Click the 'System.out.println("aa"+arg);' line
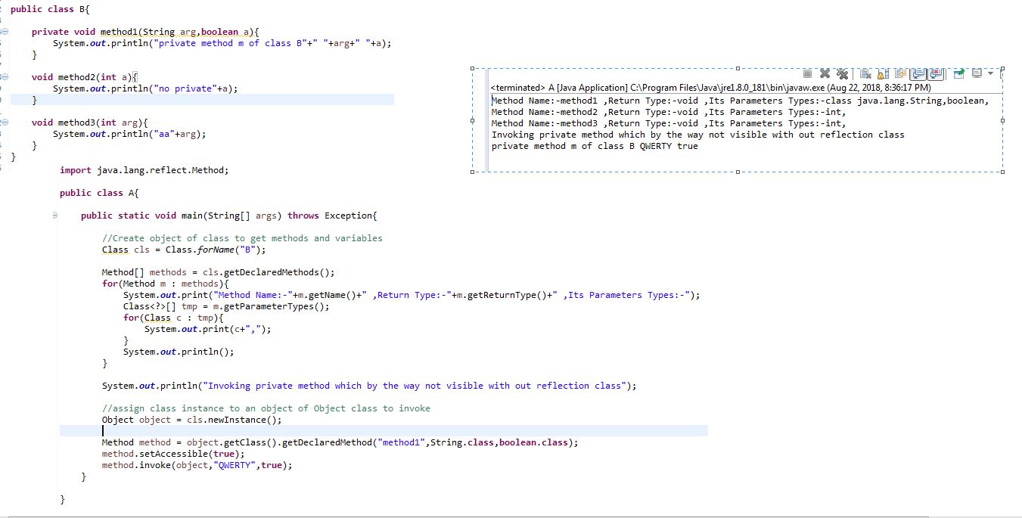Viewport: 1022px width, 518px height. pos(129,134)
